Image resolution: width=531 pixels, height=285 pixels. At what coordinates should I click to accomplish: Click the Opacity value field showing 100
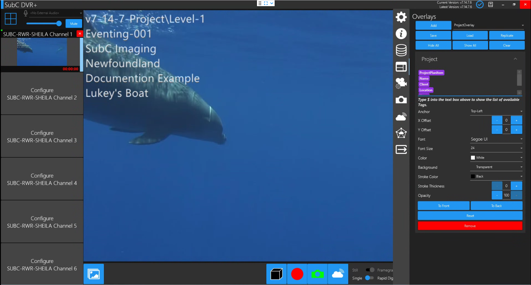[507, 195]
